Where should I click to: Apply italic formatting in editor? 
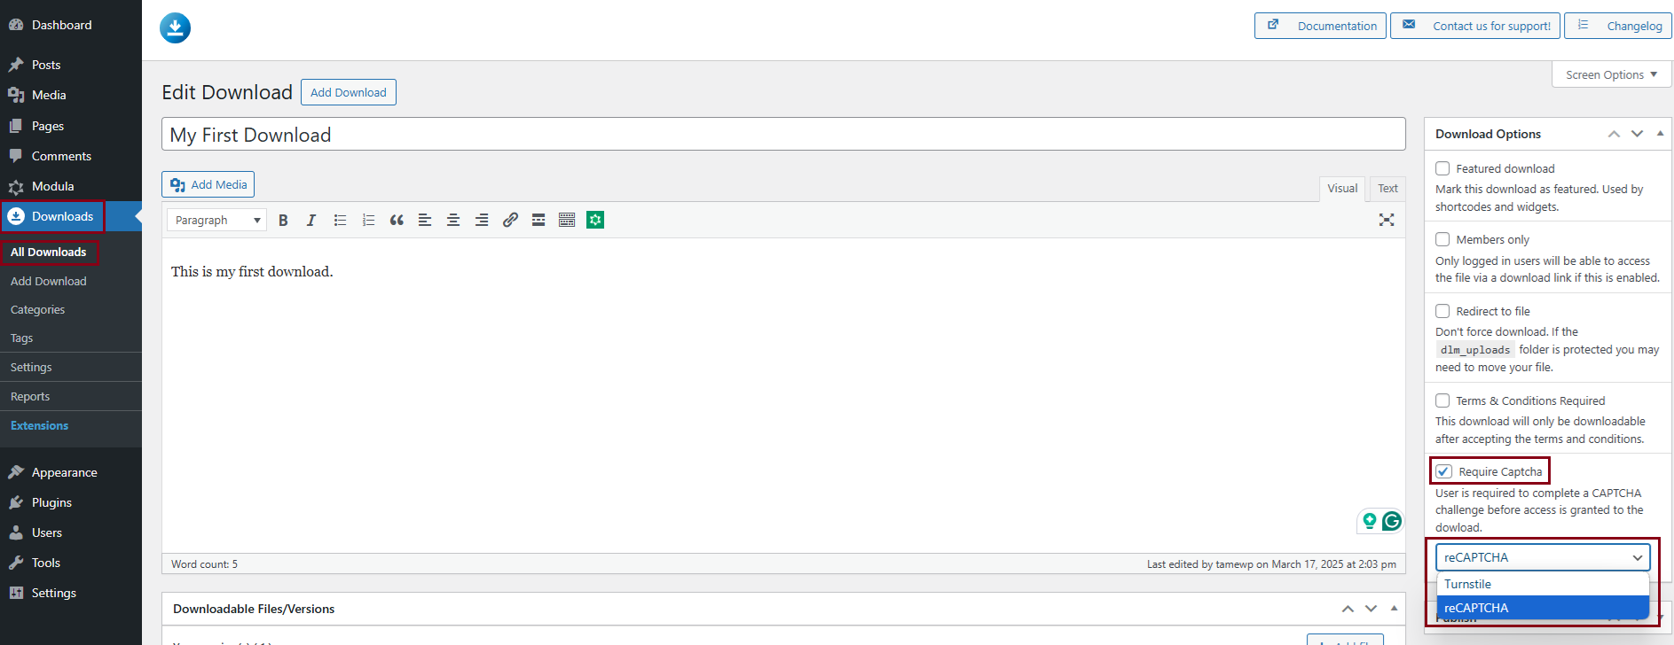(311, 220)
